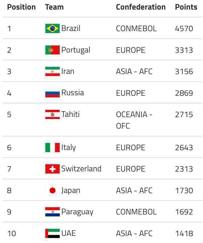The height and width of the screenshot is (243, 203).
Task: Select the Japan team name
Action: click(71, 191)
